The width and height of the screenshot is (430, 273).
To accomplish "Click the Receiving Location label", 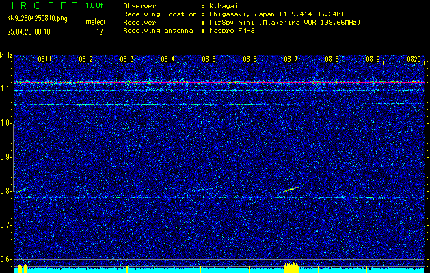I will point(160,14).
